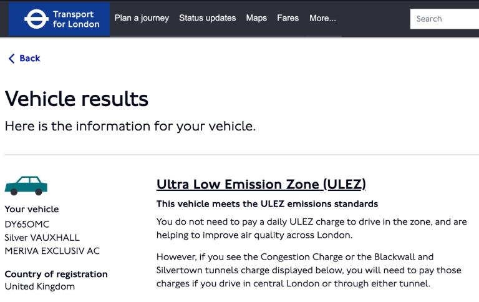Select Fares in the navigation bar
This screenshot has width=479, height=302.
[x=288, y=18]
